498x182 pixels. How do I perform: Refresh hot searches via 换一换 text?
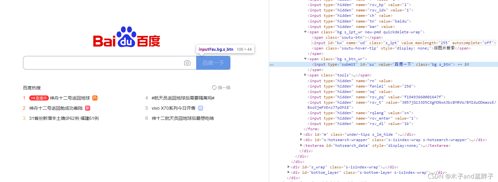click(x=224, y=88)
